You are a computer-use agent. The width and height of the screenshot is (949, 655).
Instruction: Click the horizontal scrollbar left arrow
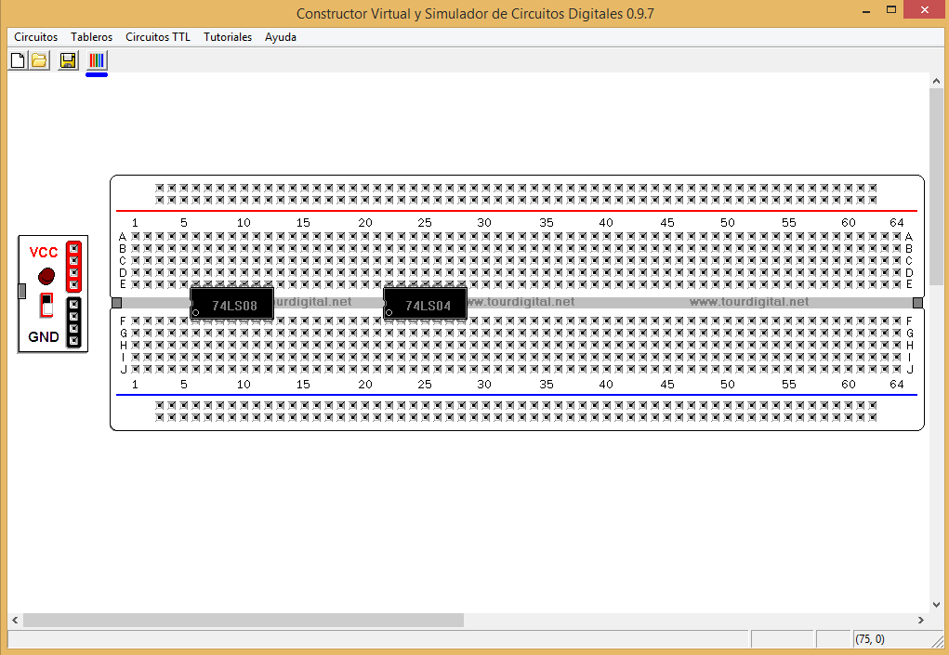[15, 620]
